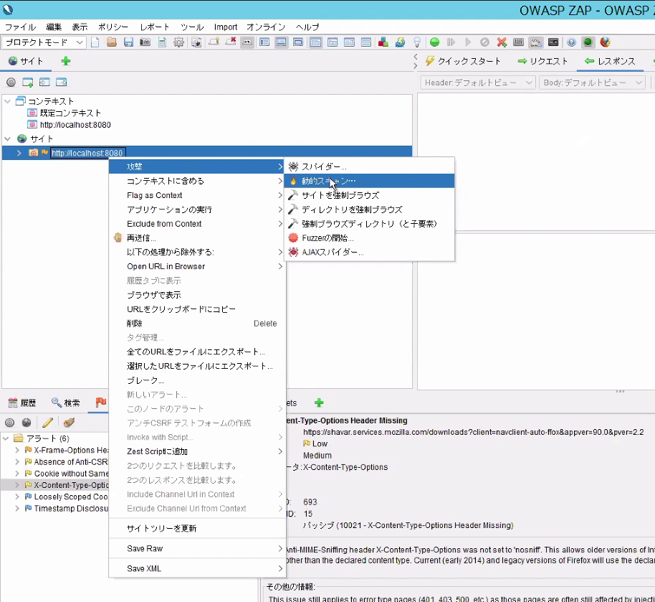The image size is (655, 602).
Task: Select AJAXスパイダー in the attack submenu
Action: point(369,253)
